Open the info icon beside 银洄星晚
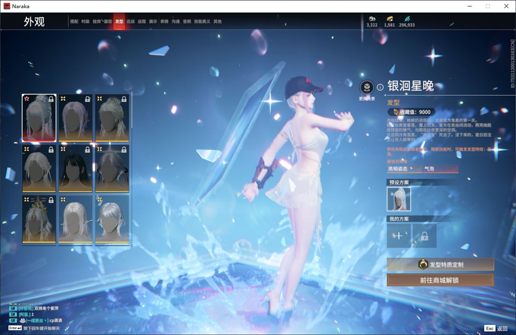This screenshot has height=335, width=516. (380, 87)
